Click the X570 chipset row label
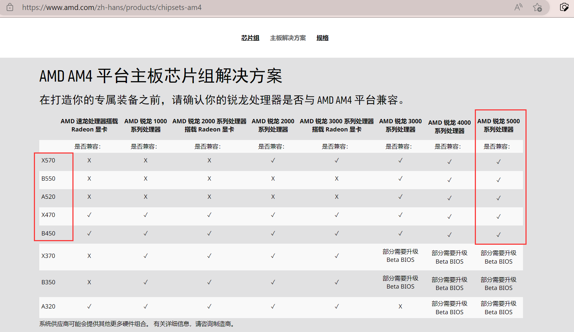Viewport: 574px width, 332px height. pyautogui.click(x=48, y=160)
